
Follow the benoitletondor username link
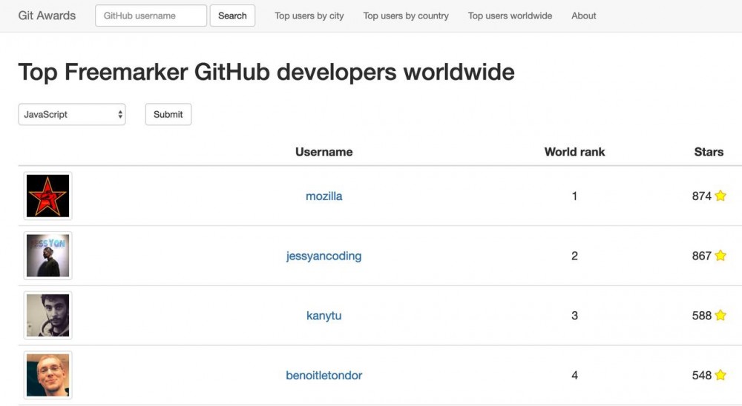(x=324, y=376)
